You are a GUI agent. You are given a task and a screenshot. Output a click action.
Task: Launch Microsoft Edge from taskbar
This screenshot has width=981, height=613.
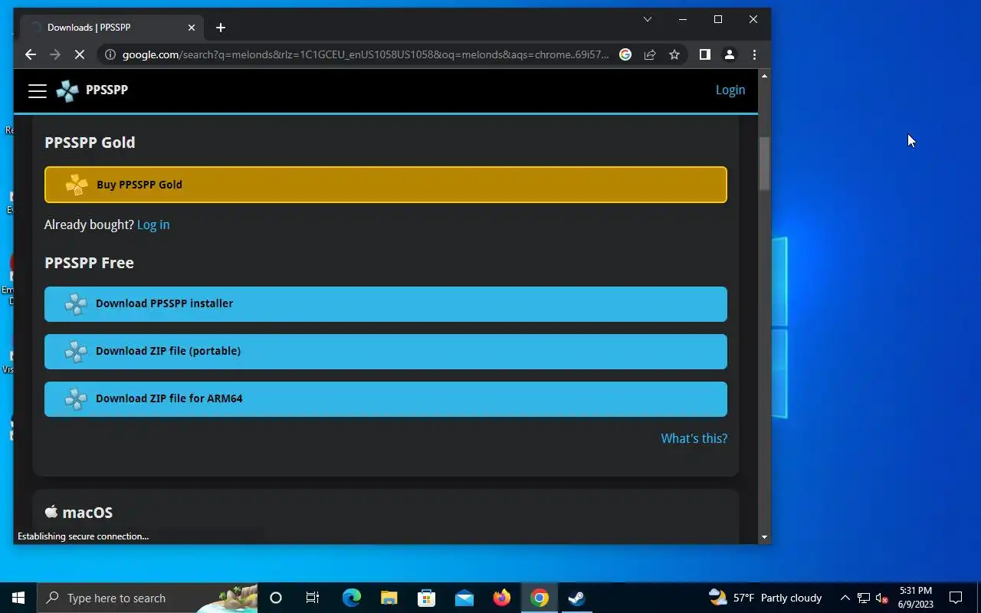(x=352, y=598)
